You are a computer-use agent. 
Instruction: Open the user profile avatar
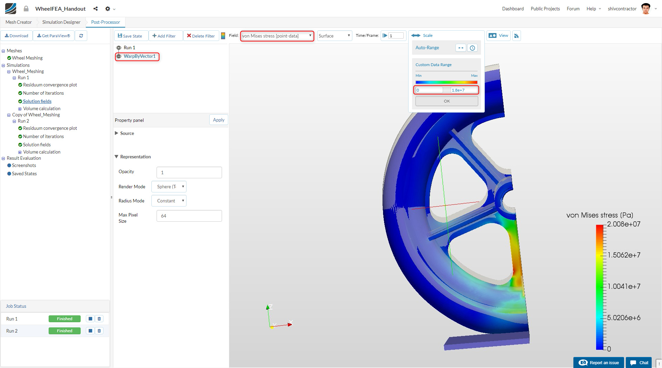click(646, 9)
